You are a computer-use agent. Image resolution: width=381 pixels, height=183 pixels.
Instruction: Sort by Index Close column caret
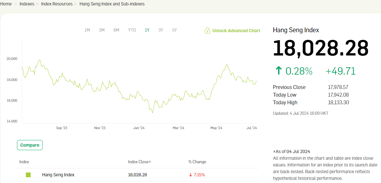click(x=150, y=162)
